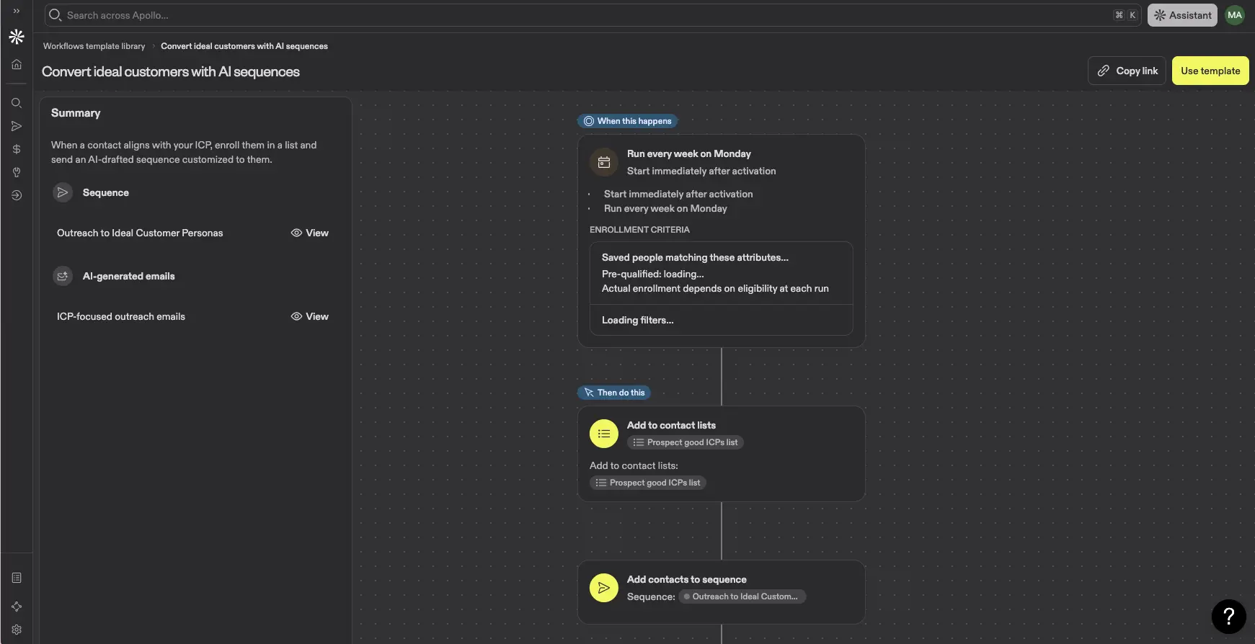1255x644 pixels.
Task: Open the Deals dollar sidebar icon
Action: (x=17, y=149)
